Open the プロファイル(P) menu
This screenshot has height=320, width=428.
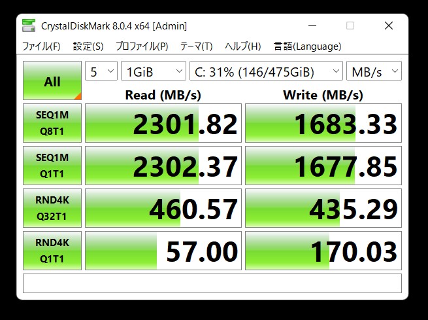[x=142, y=46]
